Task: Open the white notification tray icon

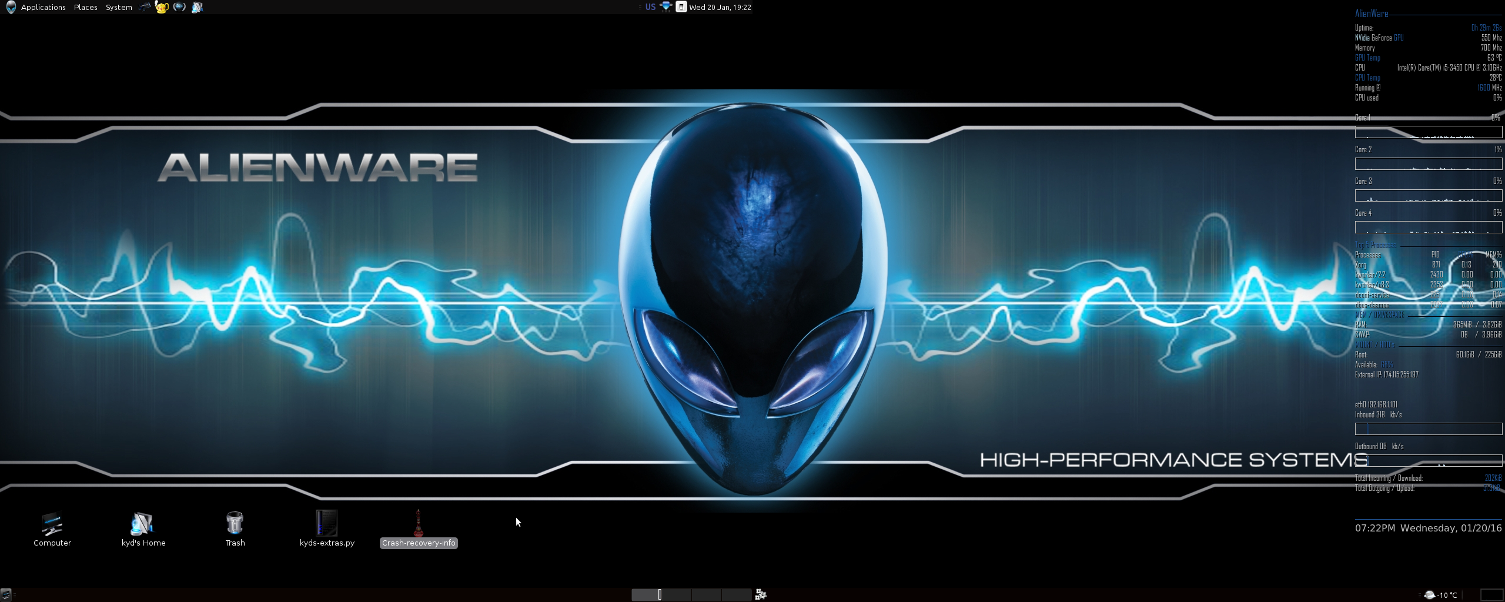Action: [x=681, y=7]
